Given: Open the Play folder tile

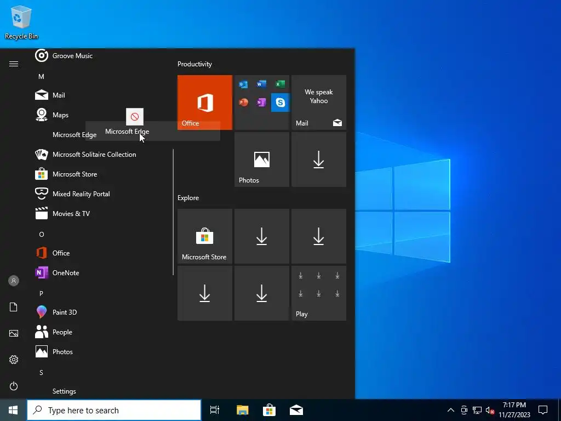Looking at the screenshot, I should pos(319,293).
